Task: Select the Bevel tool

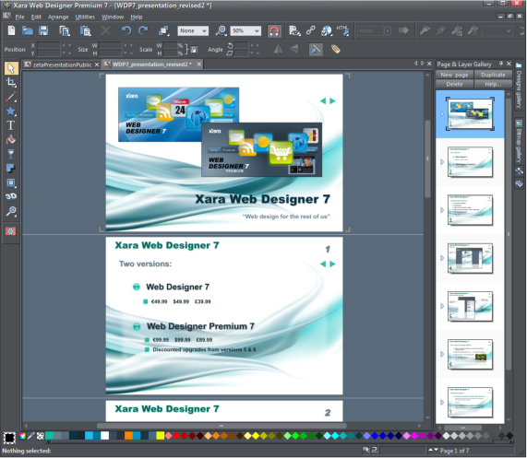Action: (11, 182)
